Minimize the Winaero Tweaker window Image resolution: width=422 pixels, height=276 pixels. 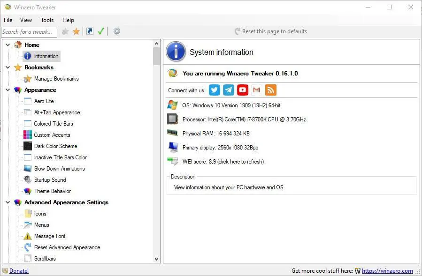368,7
